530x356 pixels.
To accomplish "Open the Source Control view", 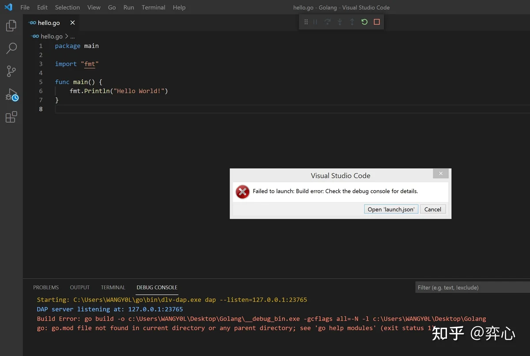I will [x=11, y=71].
